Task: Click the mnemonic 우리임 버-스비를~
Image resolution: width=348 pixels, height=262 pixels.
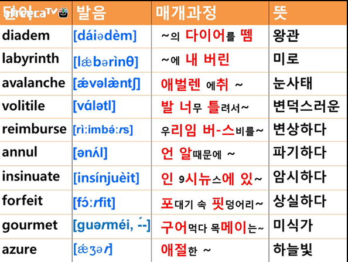Action: [x=212, y=130]
